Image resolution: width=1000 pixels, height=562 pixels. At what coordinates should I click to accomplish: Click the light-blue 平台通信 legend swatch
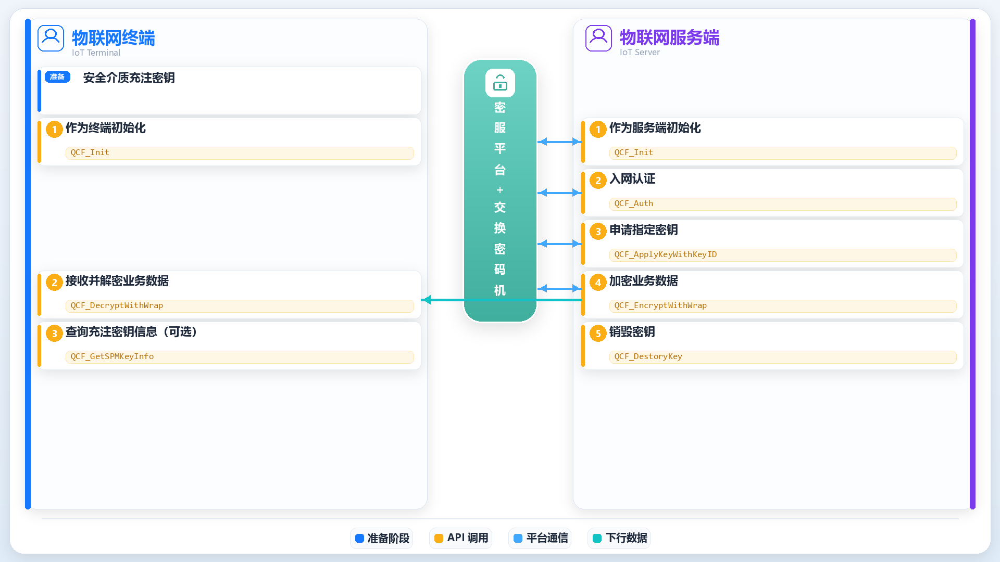click(x=518, y=538)
